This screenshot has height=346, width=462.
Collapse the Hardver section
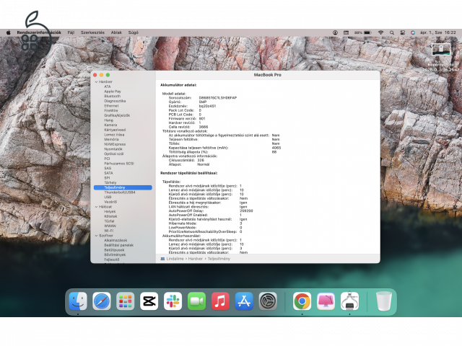[x=96, y=81]
